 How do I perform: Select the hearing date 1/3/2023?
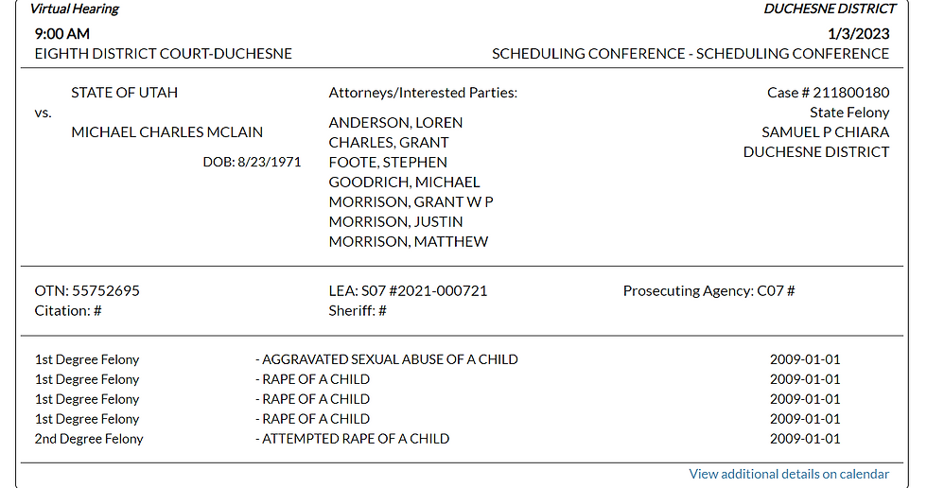click(858, 34)
